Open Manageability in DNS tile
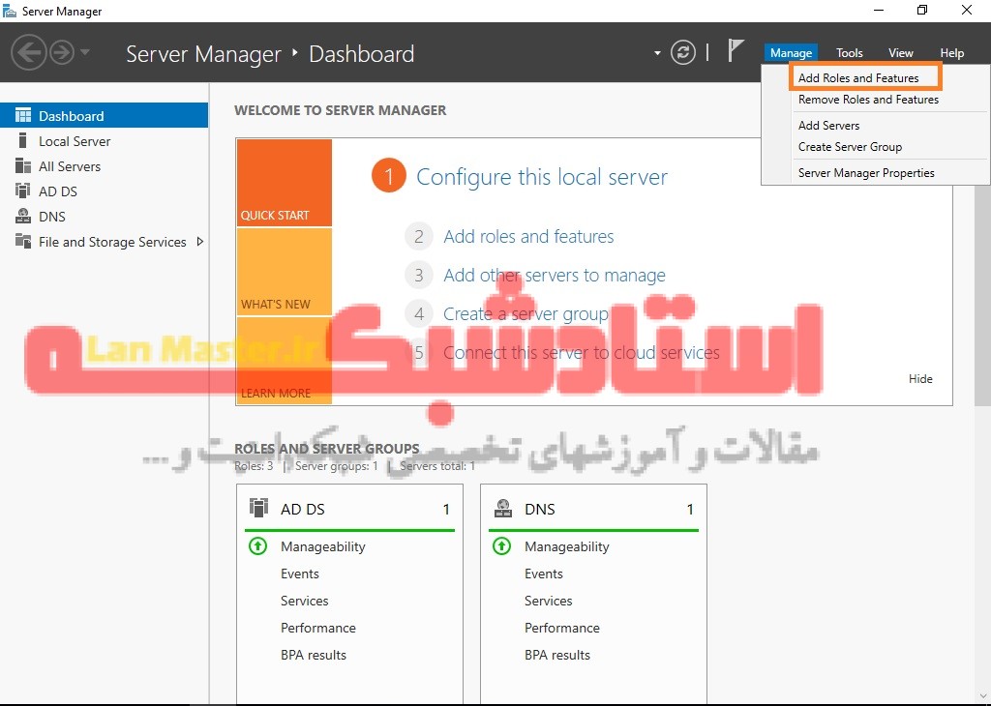991x706 pixels. tap(567, 546)
